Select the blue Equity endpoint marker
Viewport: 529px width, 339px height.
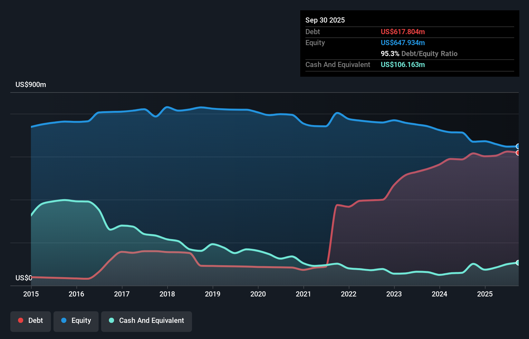517,146
